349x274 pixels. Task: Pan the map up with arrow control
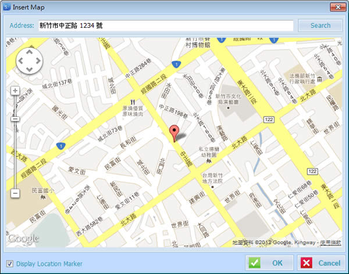tap(30, 52)
